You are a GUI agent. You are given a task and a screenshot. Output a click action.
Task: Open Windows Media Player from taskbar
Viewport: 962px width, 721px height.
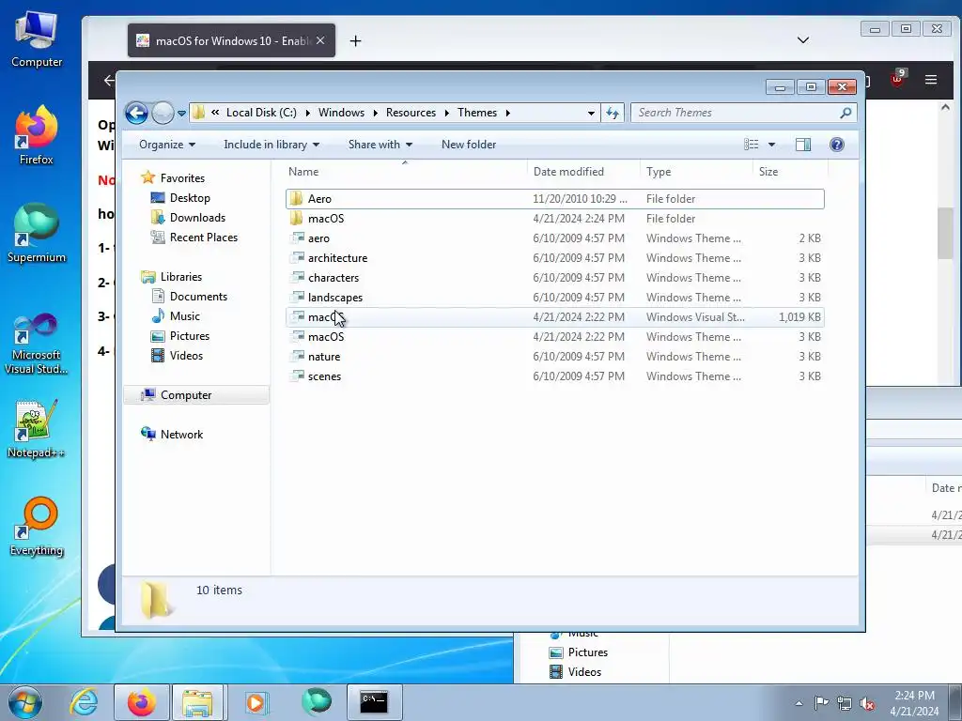256,702
